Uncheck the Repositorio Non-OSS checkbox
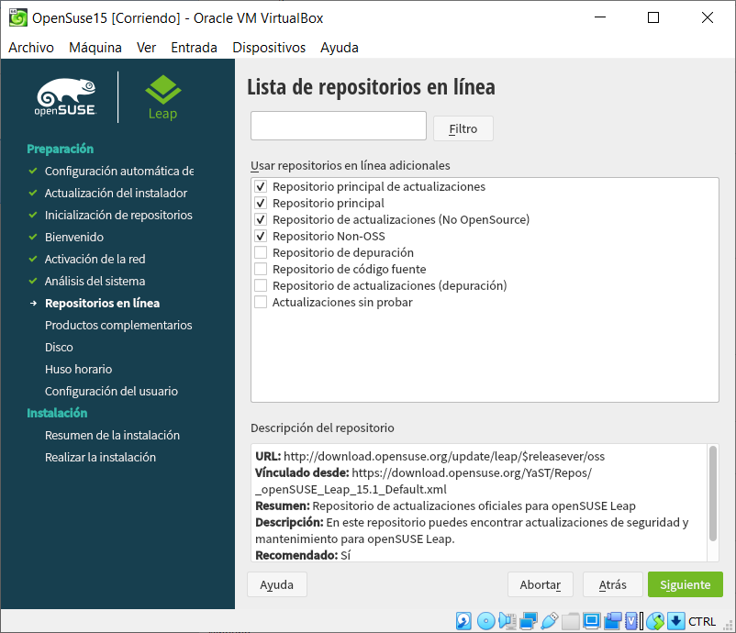 [261, 236]
